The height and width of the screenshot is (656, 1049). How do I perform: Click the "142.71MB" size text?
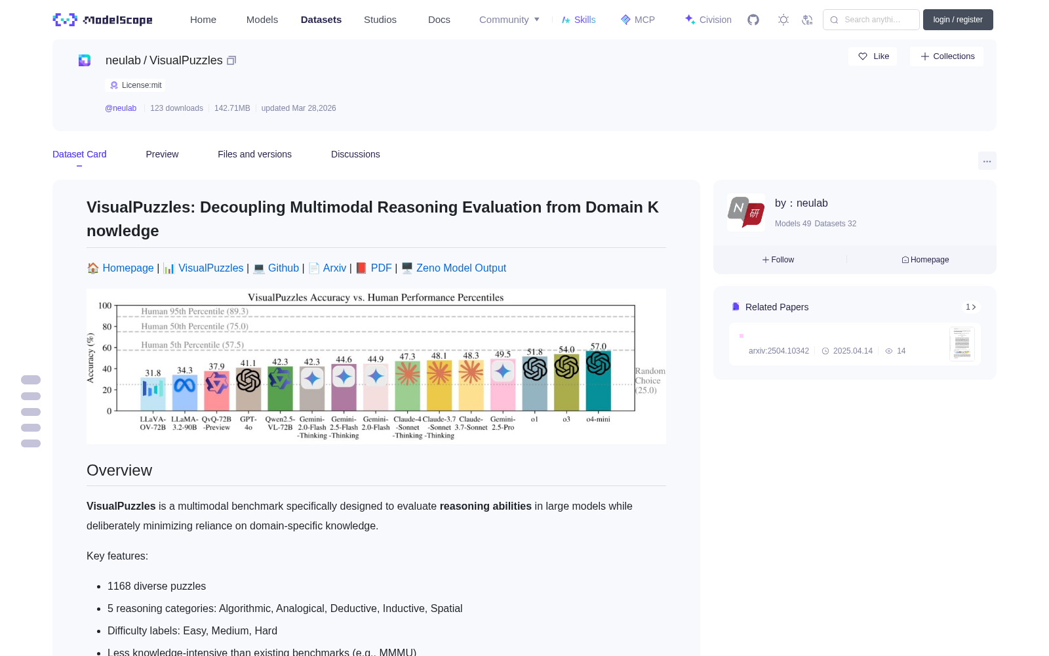[232, 108]
